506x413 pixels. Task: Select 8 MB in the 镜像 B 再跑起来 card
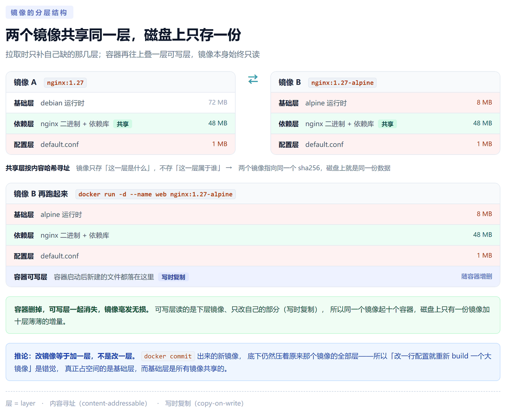[484, 214]
